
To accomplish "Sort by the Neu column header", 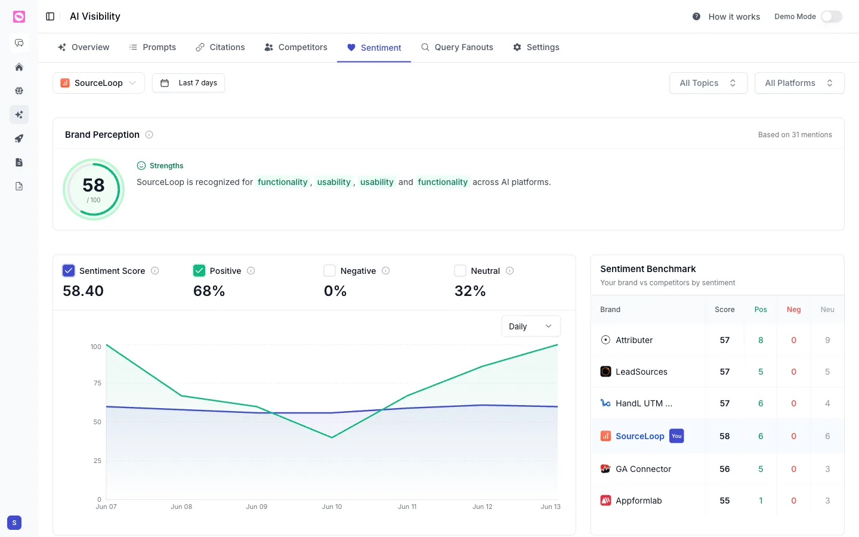I will (x=827, y=310).
